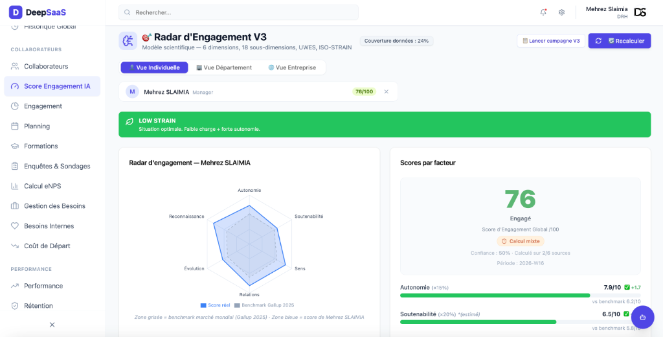Screen dimensions: 663x337
Task: Click the Reconnaissance radar axis label
Action: click(186, 216)
